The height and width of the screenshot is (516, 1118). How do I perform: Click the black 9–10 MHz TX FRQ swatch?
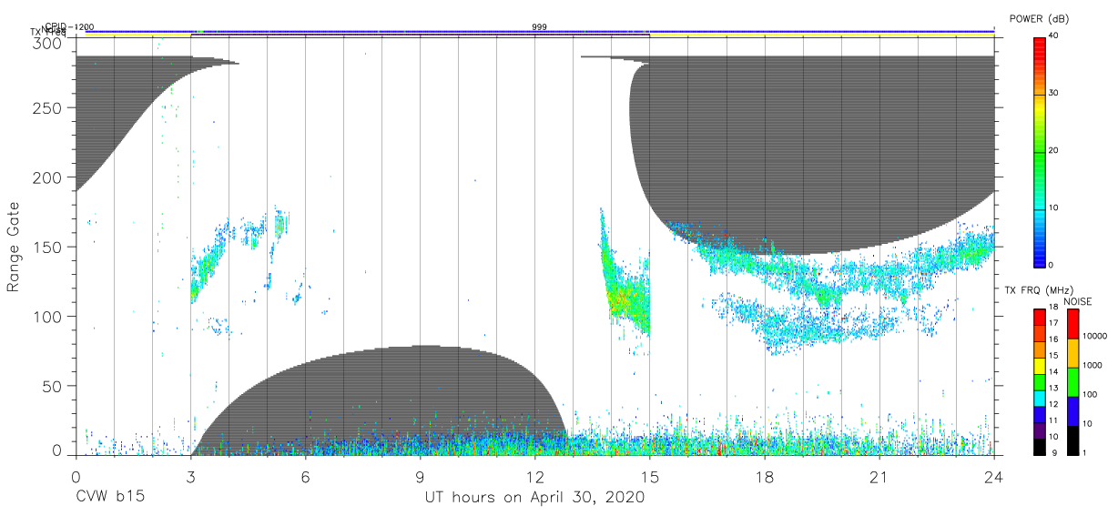click(x=1039, y=445)
